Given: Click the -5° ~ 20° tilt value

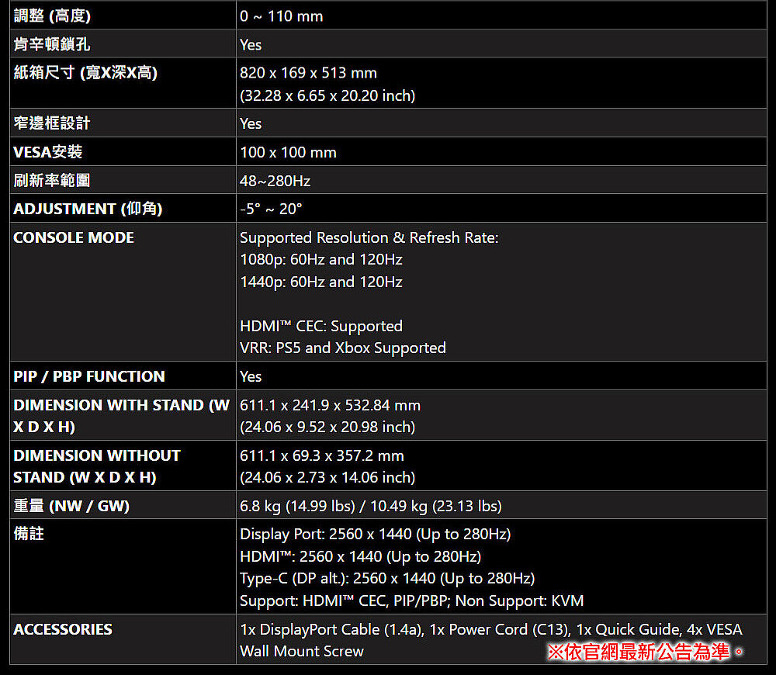Looking at the screenshot, I should 271,209.
